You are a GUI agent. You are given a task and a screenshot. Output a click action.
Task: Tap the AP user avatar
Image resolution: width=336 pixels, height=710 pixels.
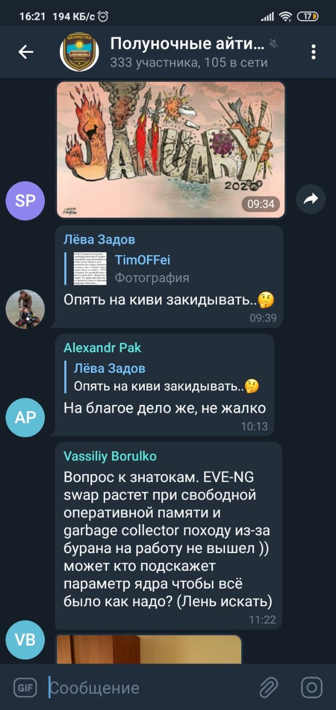[25, 417]
